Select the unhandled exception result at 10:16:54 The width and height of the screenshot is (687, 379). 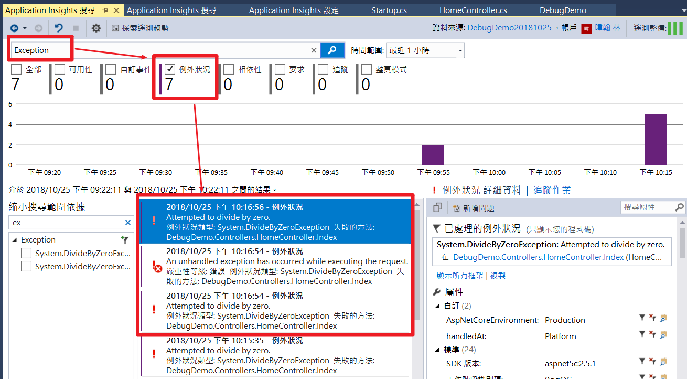(275, 266)
